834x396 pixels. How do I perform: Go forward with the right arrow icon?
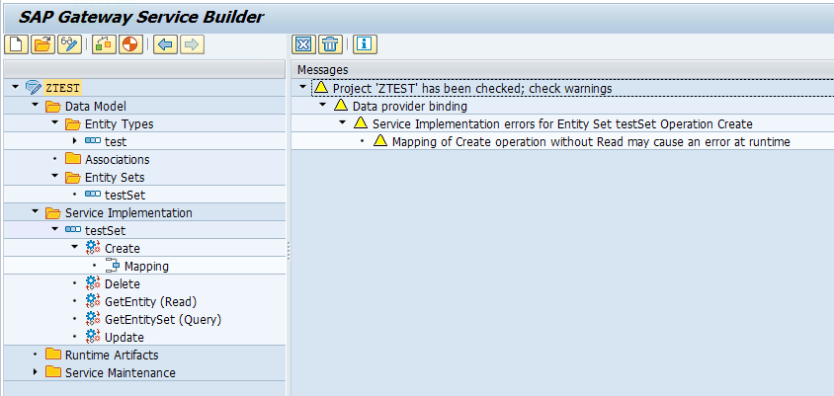[x=192, y=44]
